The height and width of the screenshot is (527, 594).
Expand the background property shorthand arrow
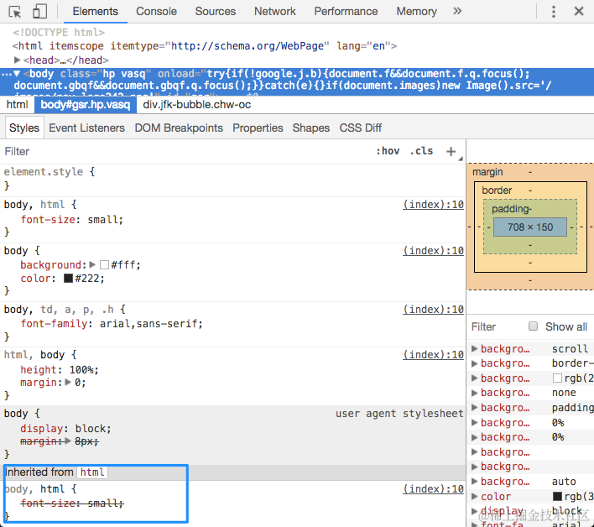92,264
